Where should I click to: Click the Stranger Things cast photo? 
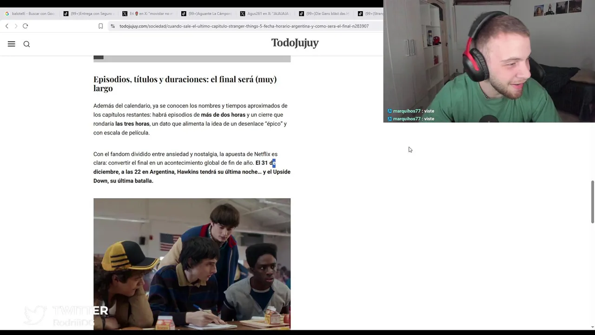192,264
